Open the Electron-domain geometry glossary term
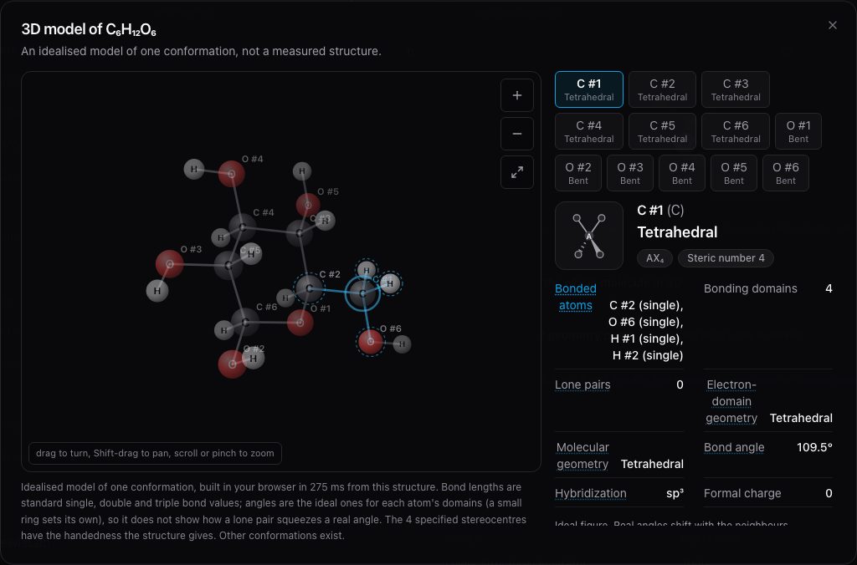 (731, 402)
